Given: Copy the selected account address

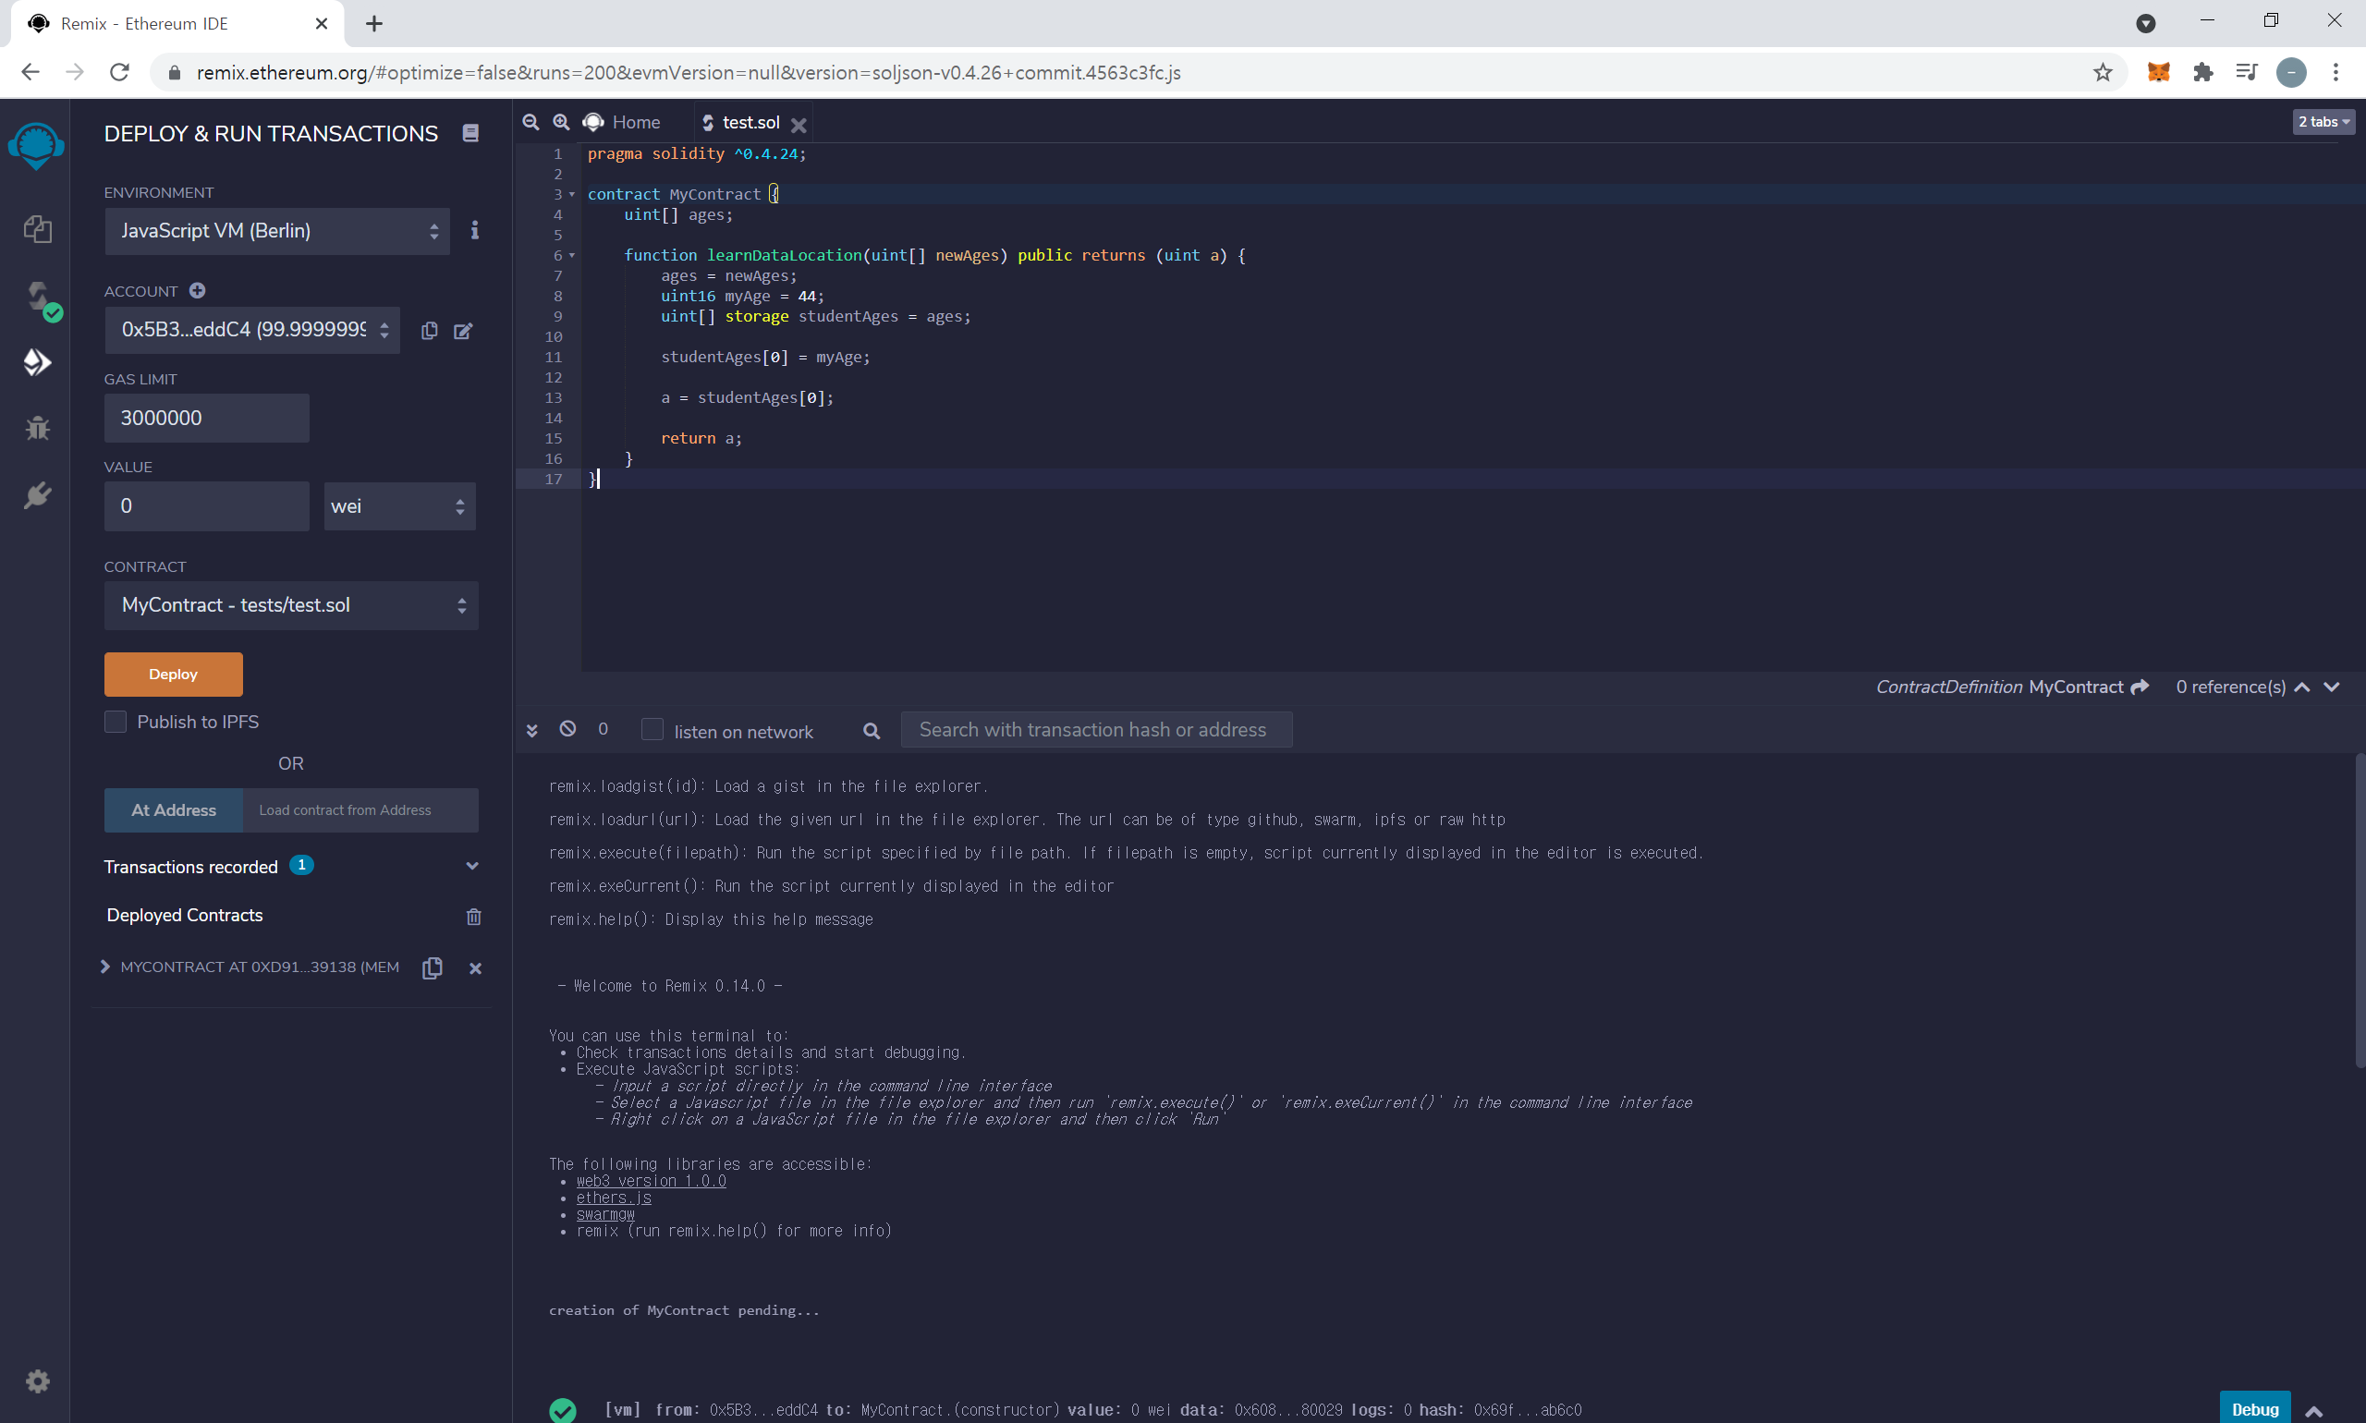Looking at the screenshot, I should click(429, 331).
